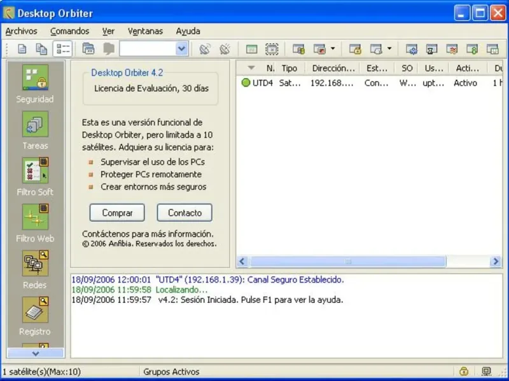Click the padlock icon in the status bar
The height and width of the screenshot is (381, 509).
[x=464, y=371]
